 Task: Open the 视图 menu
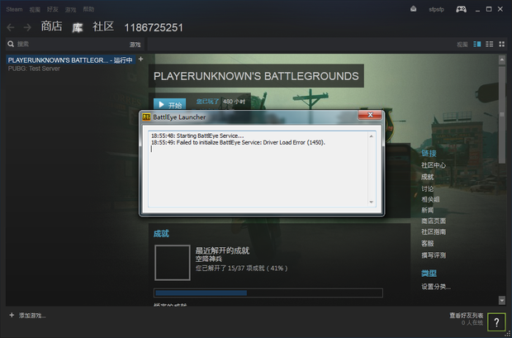pos(35,9)
